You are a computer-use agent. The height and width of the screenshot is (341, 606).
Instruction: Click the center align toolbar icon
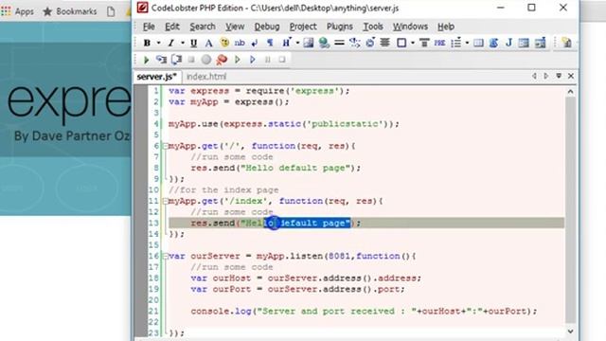point(385,43)
